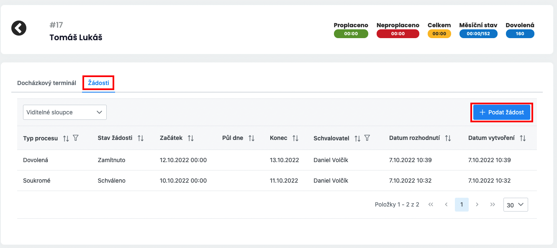Go back using the black arrow icon
Viewport: 557px width, 248px height.
(19, 28)
